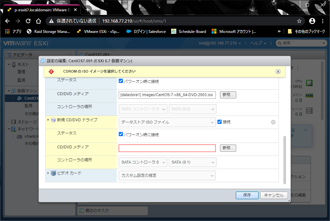Click the not-secure warning icon
The height and width of the screenshot is (221, 330).
(51, 21)
